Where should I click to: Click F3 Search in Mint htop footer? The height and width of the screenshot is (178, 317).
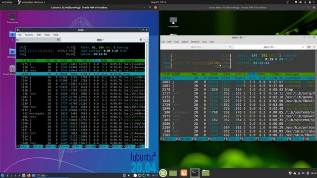[x=200, y=139]
